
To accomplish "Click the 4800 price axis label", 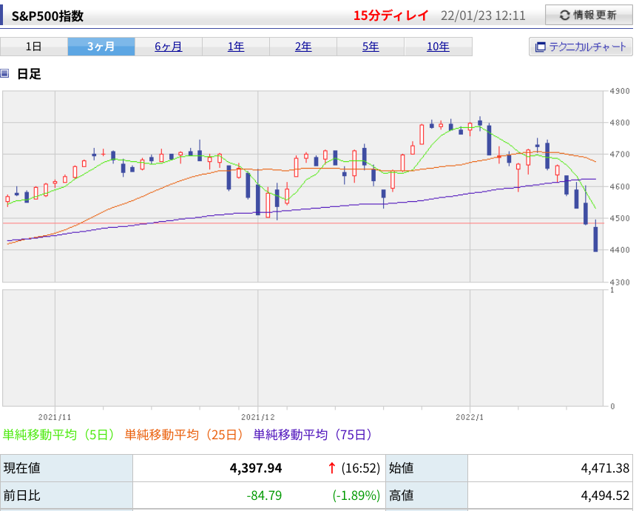I will click(x=620, y=123).
